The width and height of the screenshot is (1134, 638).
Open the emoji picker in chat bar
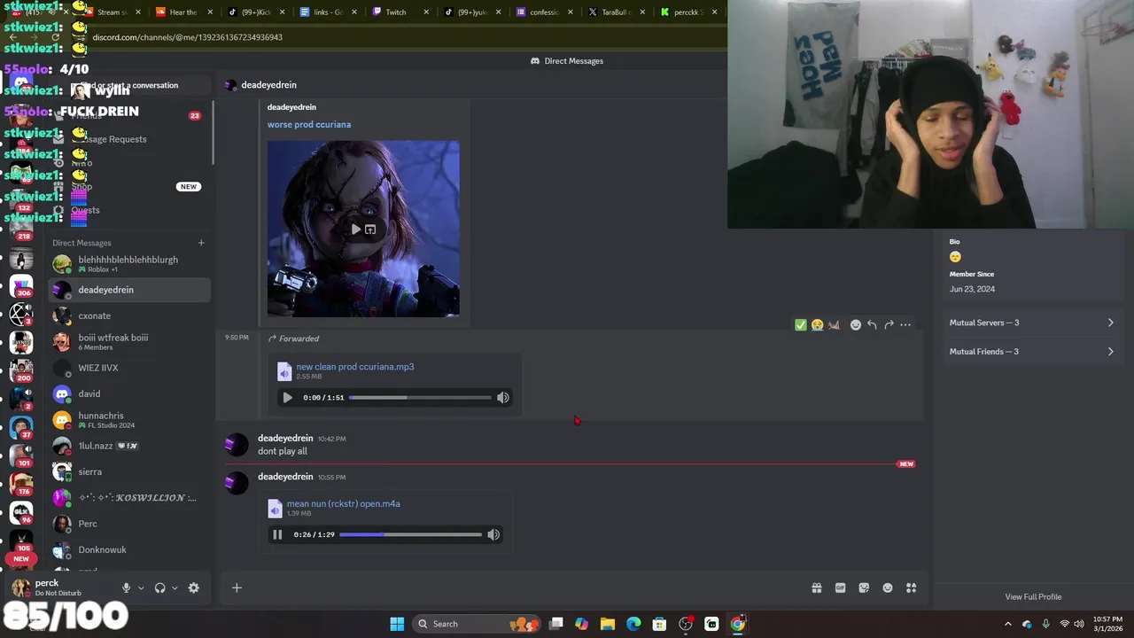[x=888, y=587]
